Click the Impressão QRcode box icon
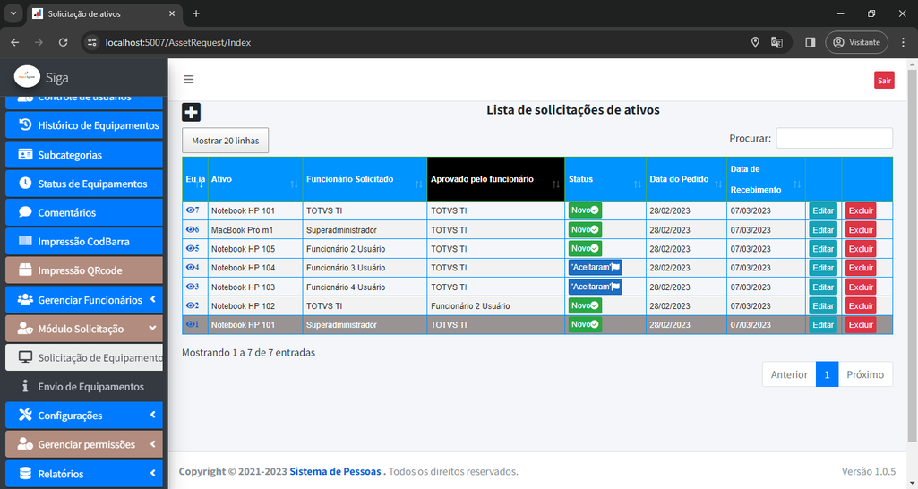 pyautogui.click(x=25, y=270)
